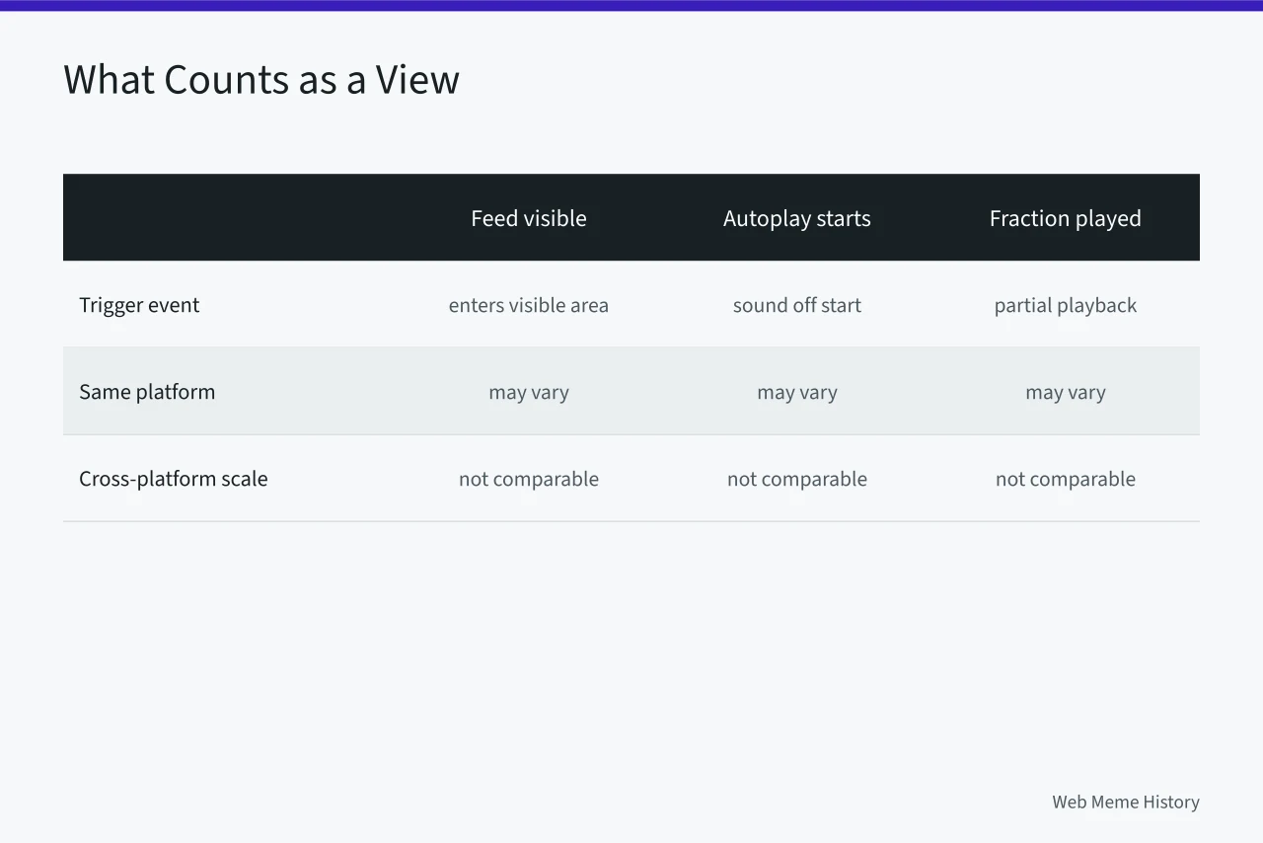Click "not comparable" under Fraction played
Viewport: 1263px width, 843px height.
[1066, 479]
